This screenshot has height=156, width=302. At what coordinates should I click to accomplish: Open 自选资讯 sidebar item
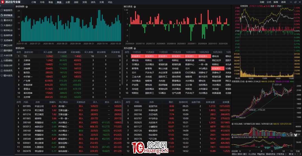(x=7, y=71)
